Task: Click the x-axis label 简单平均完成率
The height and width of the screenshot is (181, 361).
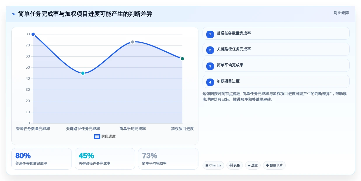Action: [x=132, y=129]
